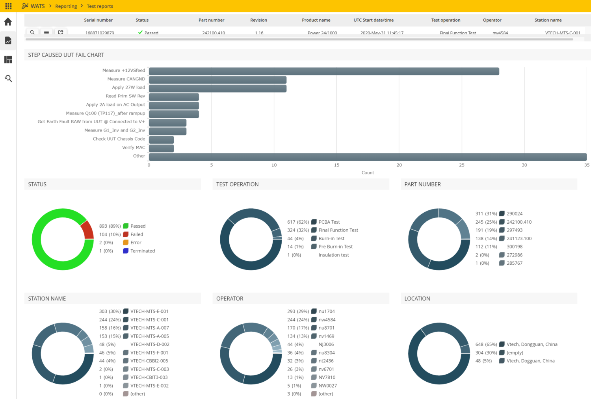The width and height of the screenshot is (591, 399).
Task: Go to Home in the sidebar
Action: (x=8, y=22)
